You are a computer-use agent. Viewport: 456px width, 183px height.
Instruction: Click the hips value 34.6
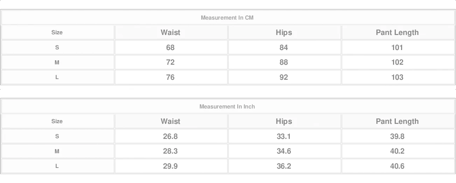284,151
